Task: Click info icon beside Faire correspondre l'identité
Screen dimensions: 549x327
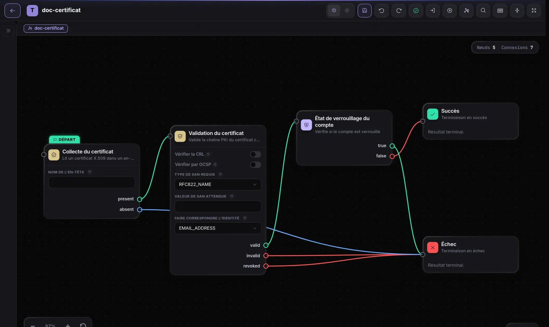Action: (245, 218)
